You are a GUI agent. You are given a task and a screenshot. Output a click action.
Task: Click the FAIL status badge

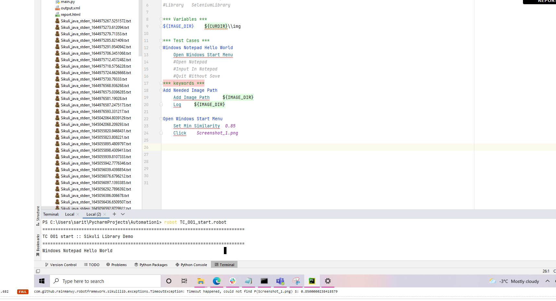click(22, 291)
